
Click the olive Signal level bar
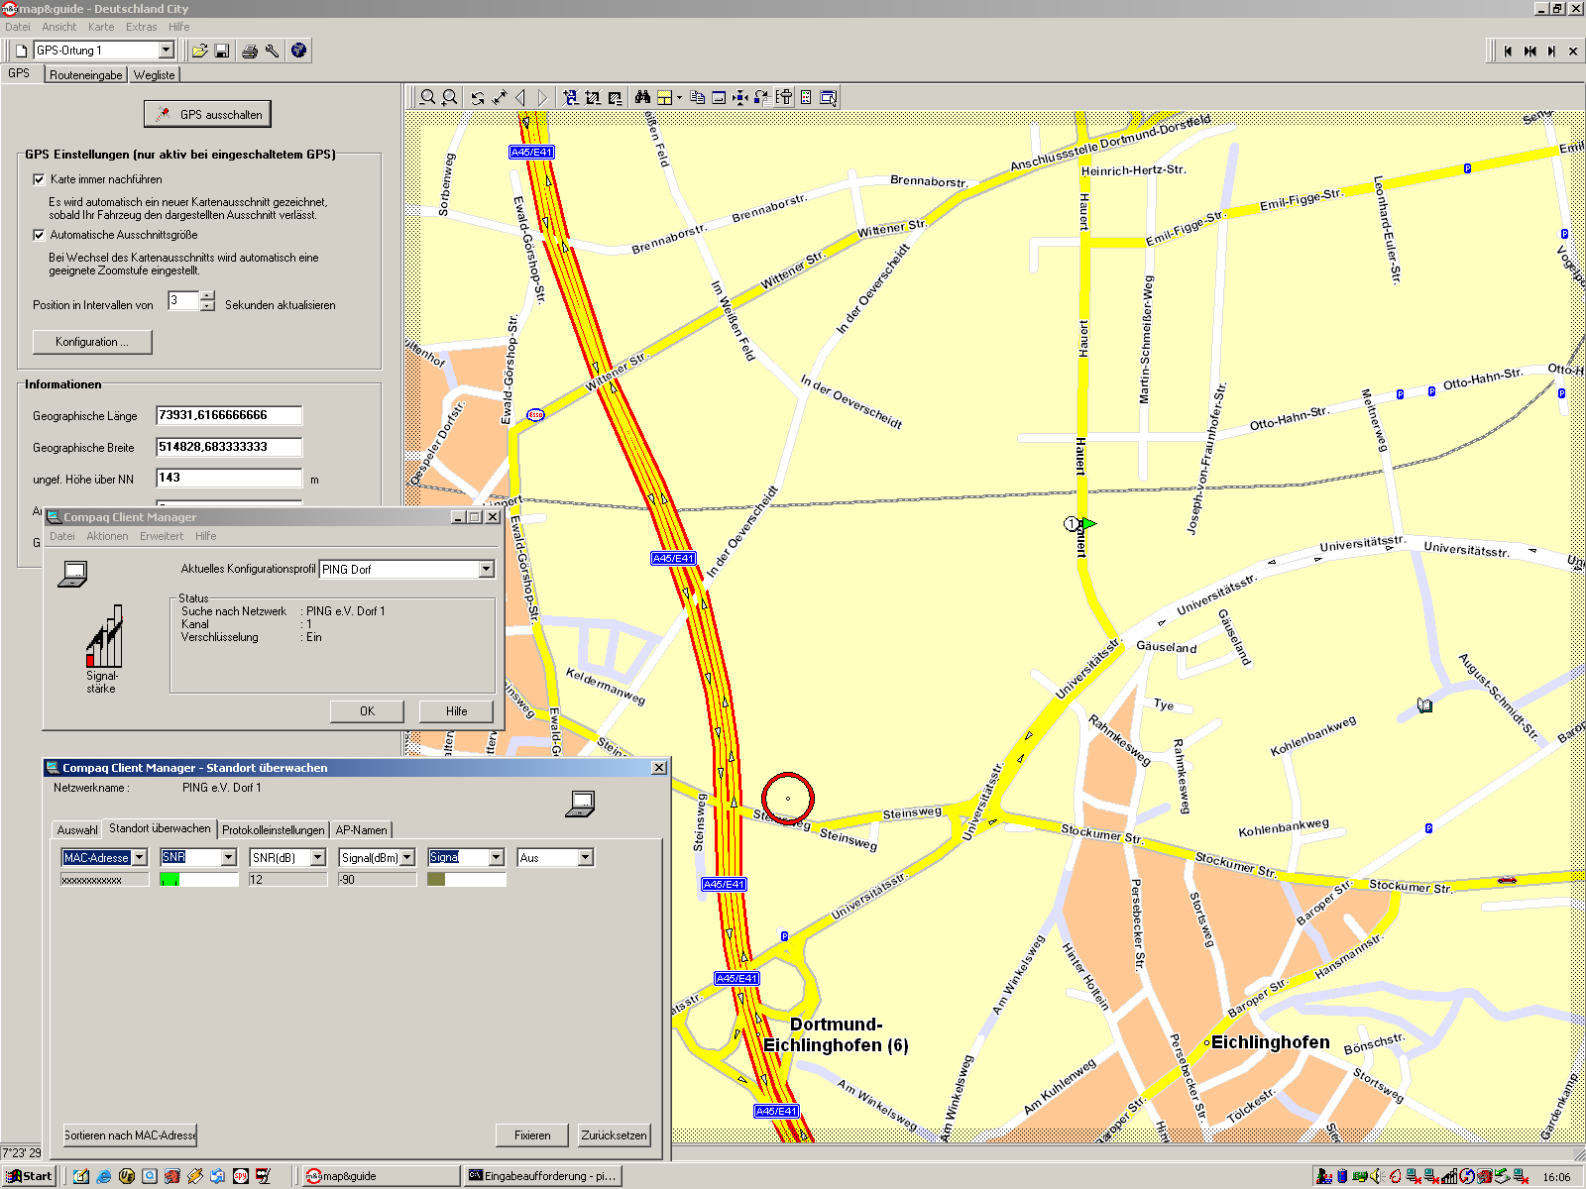436,880
